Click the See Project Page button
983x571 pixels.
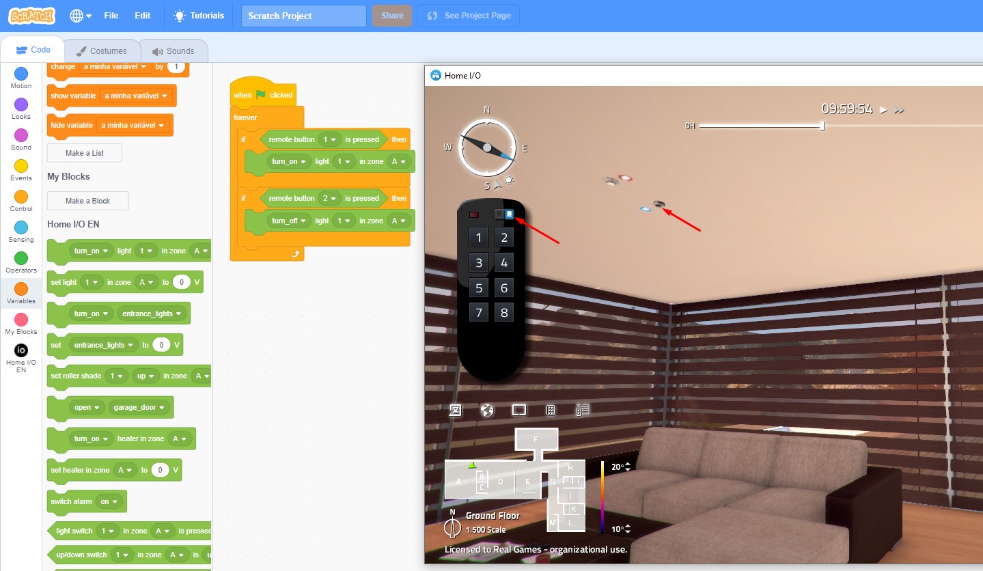point(469,16)
